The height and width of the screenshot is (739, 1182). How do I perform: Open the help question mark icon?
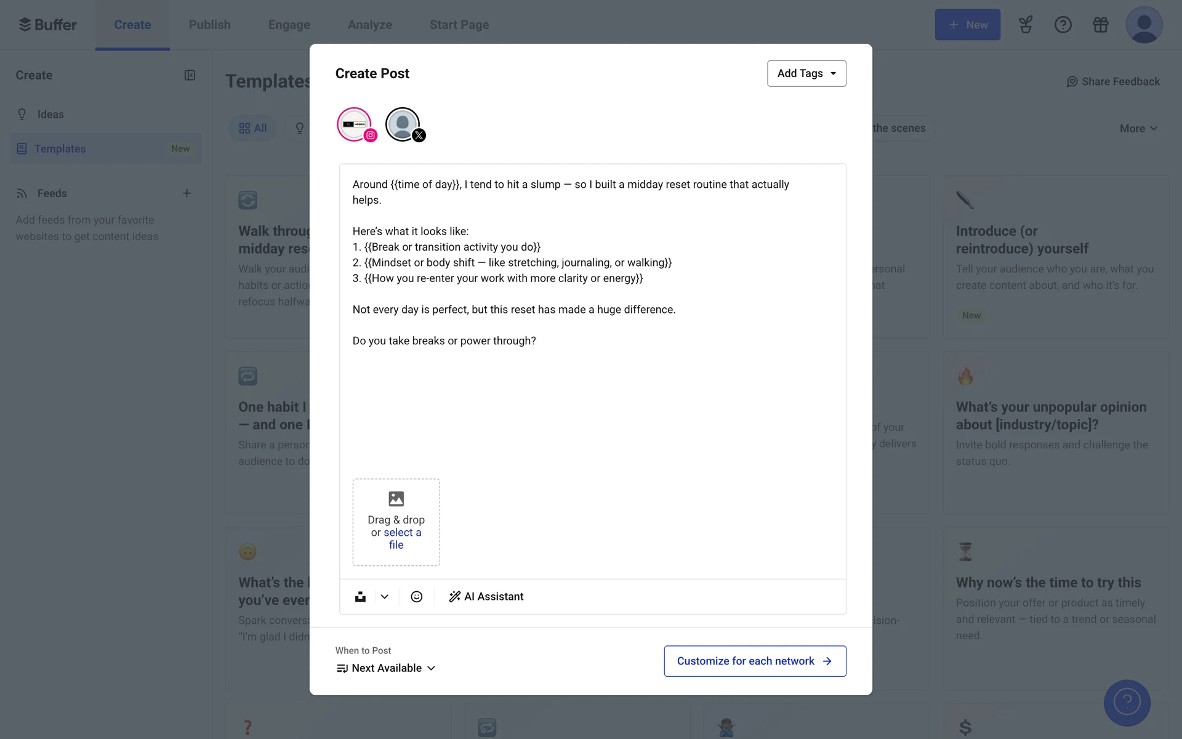click(x=1063, y=25)
